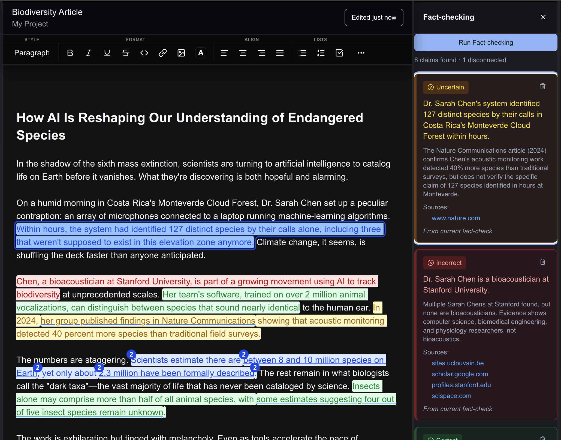The width and height of the screenshot is (561, 440).
Task: Delete the Uncertain claim card
Action: [x=542, y=86]
